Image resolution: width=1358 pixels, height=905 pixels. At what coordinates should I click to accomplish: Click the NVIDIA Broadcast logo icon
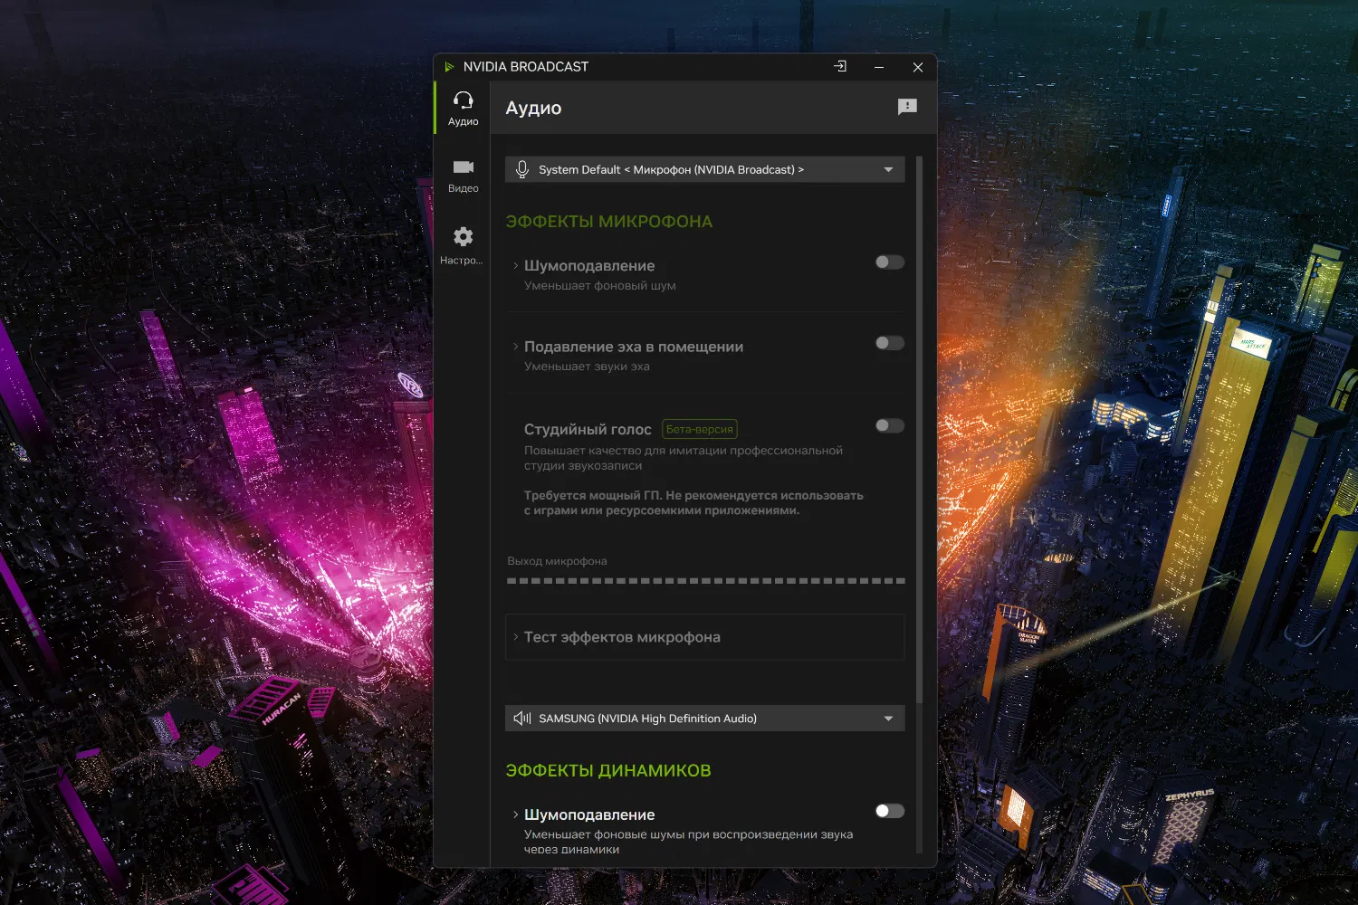(449, 67)
